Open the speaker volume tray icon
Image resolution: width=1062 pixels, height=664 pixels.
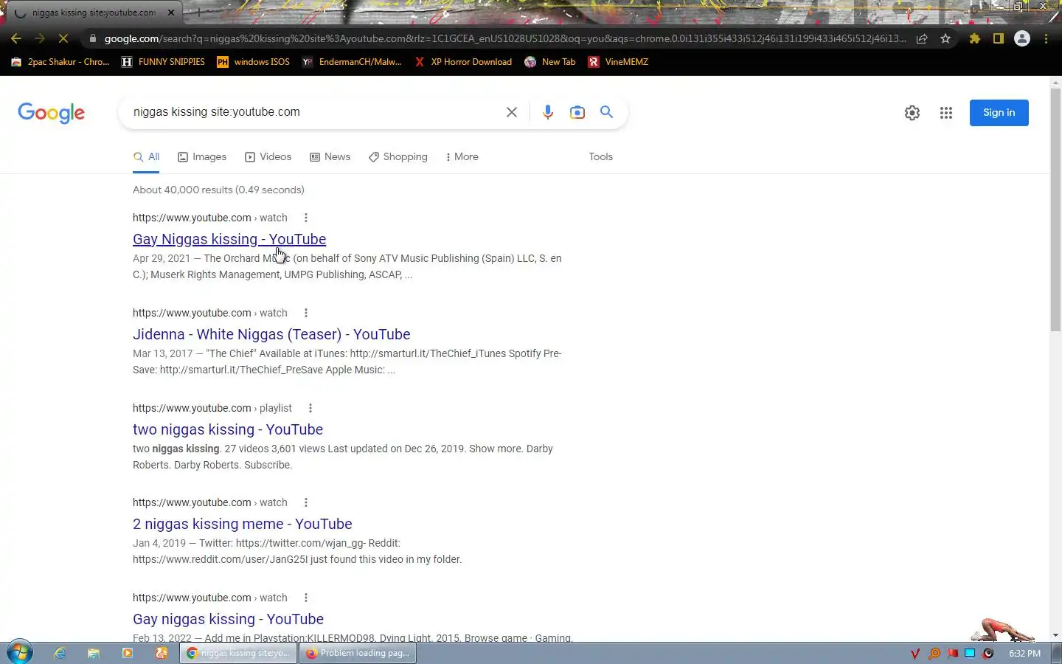[x=988, y=653]
